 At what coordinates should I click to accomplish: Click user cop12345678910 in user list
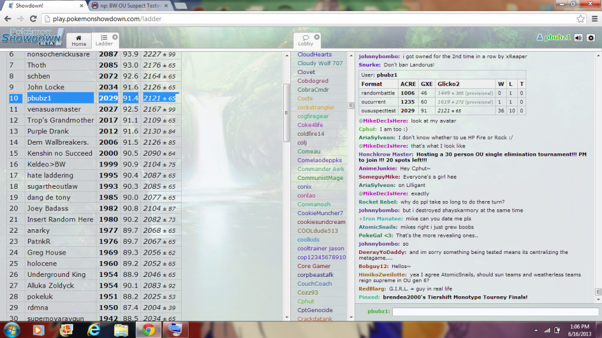(x=322, y=257)
